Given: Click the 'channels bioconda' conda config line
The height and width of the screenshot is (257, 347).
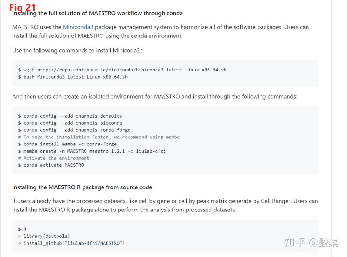Looking at the screenshot, I should [x=70, y=123].
